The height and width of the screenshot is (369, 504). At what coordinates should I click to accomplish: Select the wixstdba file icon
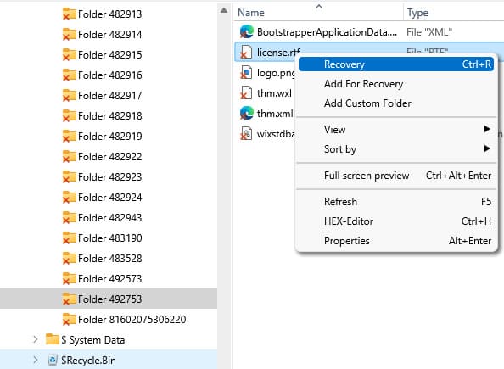(246, 134)
